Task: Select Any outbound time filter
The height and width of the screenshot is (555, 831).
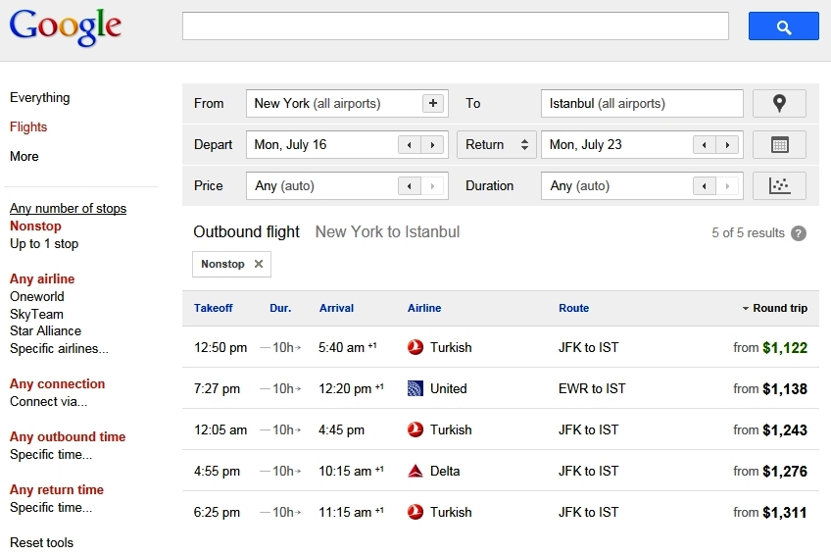Action: point(68,436)
